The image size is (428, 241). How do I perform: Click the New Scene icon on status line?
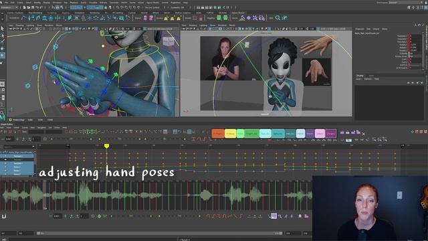(24, 7)
